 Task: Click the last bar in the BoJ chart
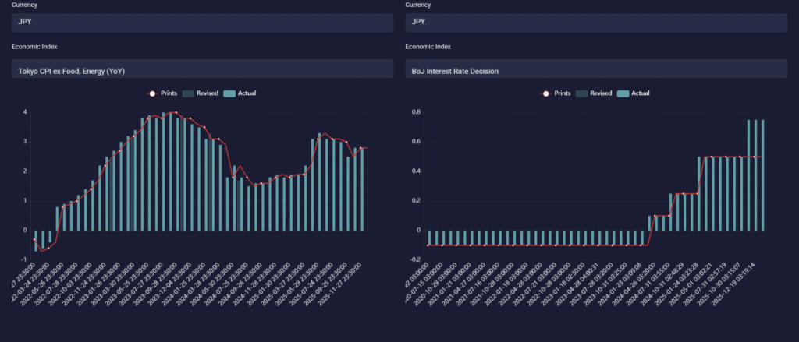[762, 175]
